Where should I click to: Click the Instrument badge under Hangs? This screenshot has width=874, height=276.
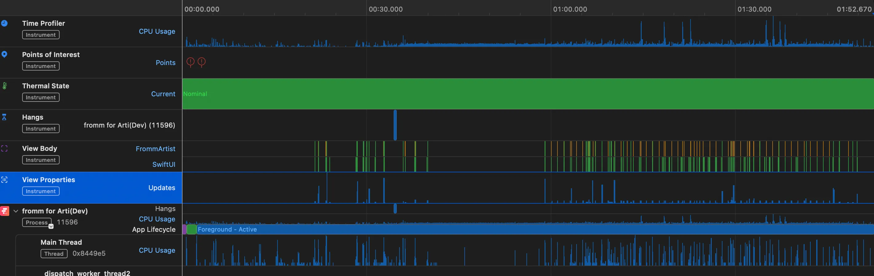pyautogui.click(x=41, y=129)
